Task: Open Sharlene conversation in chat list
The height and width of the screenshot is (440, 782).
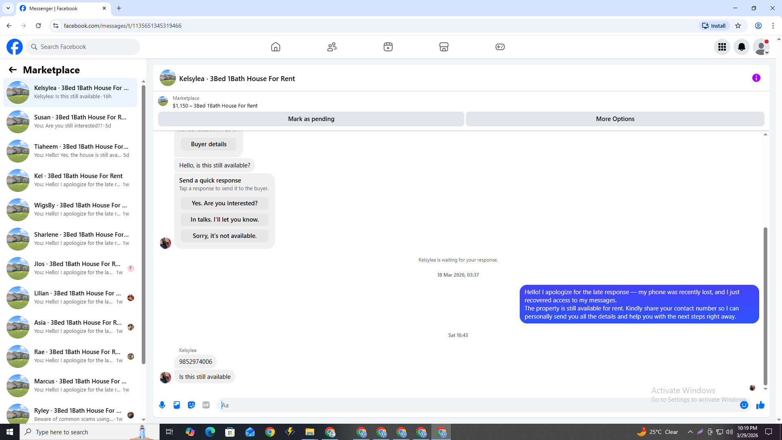Action: point(70,239)
